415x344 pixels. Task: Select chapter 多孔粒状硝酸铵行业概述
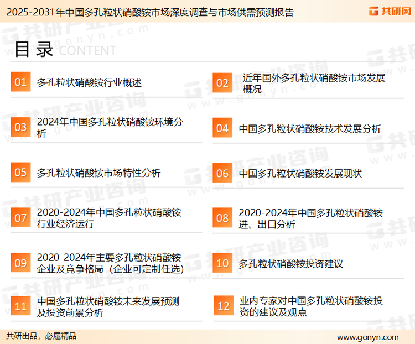89,82
